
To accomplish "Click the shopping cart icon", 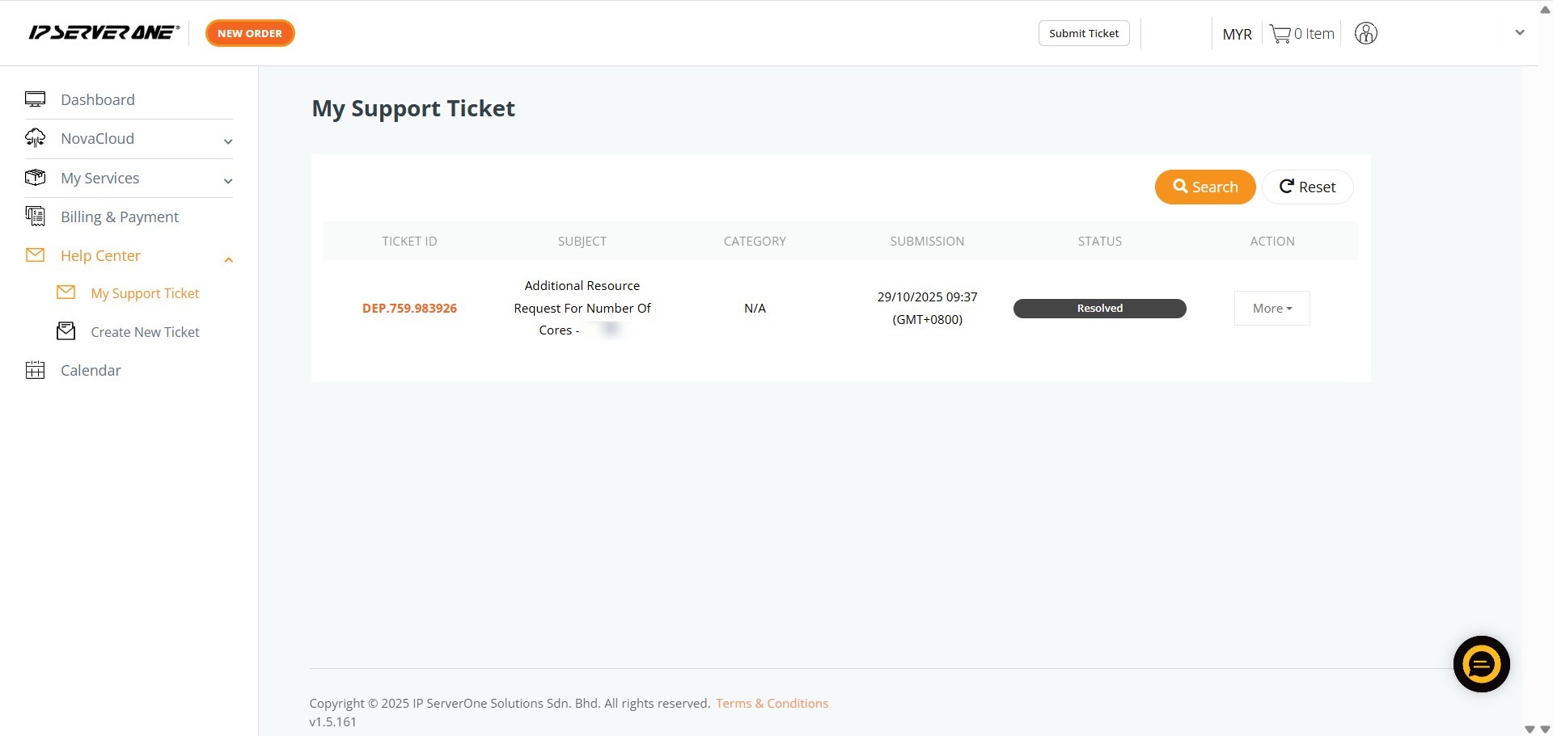I will point(1280,34).
